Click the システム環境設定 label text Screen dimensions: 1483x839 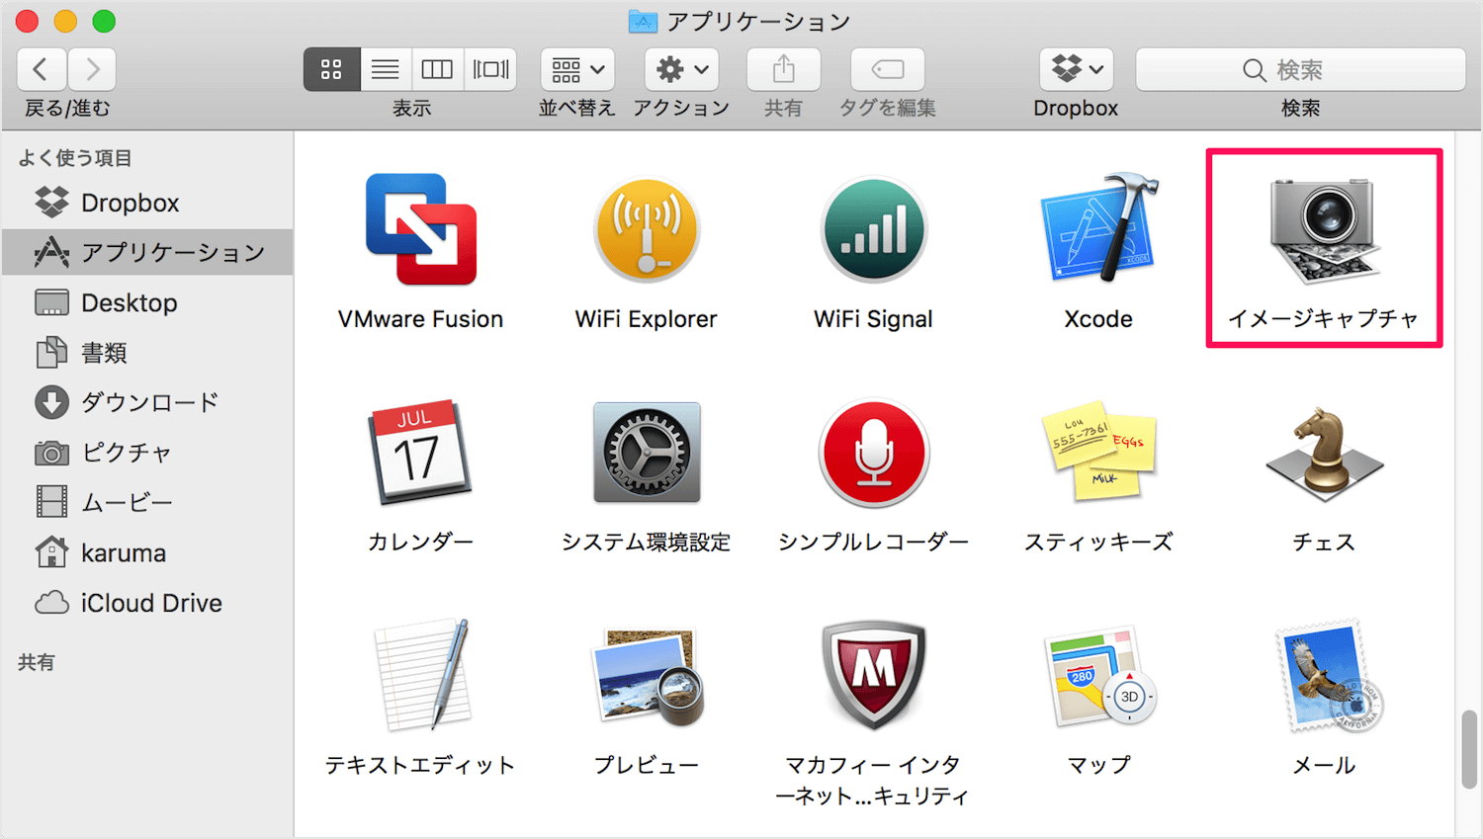point(647,542)
